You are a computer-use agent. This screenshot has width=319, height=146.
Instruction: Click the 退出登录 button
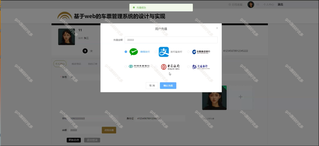(92, 140)
